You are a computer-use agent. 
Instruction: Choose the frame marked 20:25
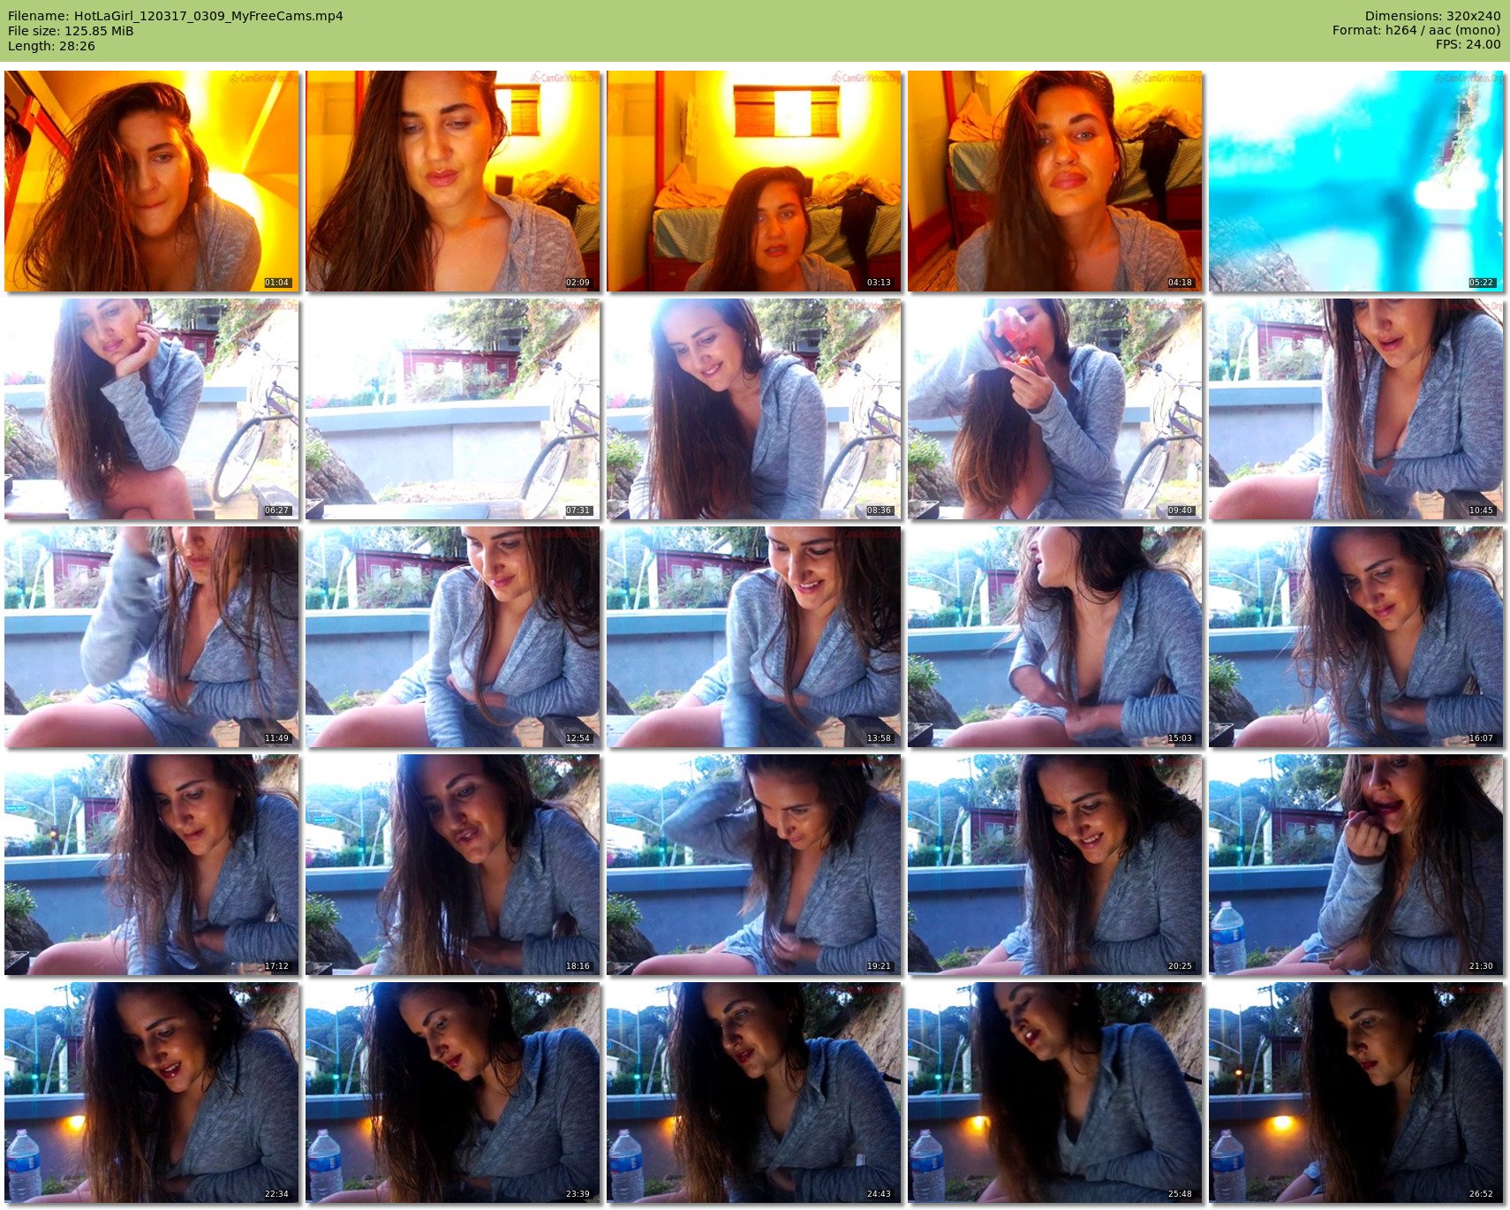coord(1055,865)
